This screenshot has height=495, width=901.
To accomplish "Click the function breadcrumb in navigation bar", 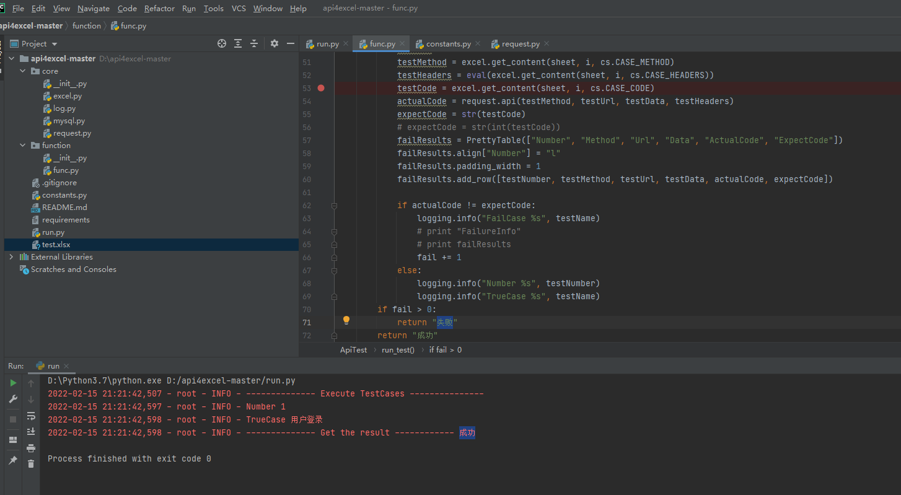I will pyautogui.click(x=86, y=26).
